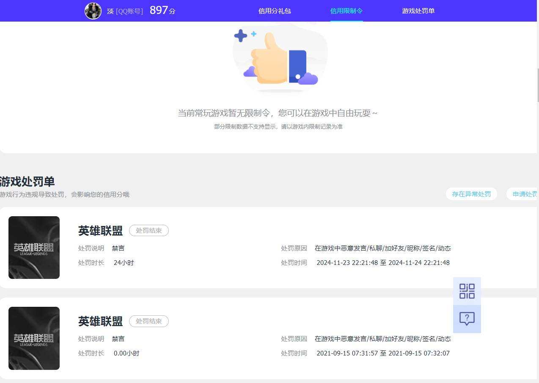Click the 0.00小时 duration value

(x=126, y=353)
